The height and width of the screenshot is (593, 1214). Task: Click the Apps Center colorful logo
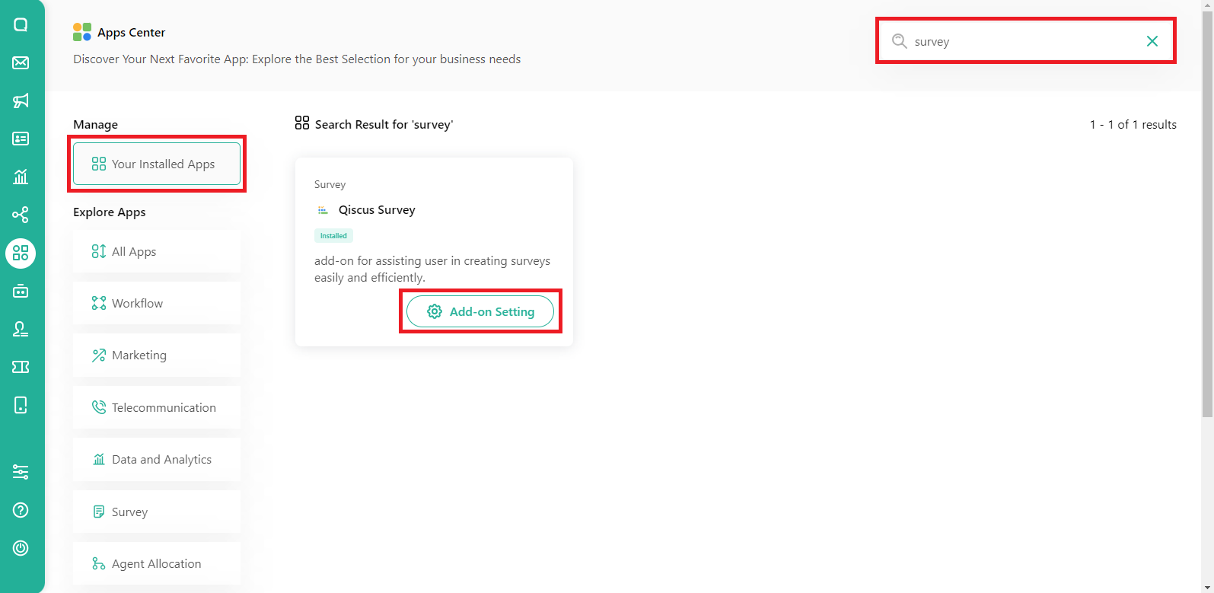[82, 32]
